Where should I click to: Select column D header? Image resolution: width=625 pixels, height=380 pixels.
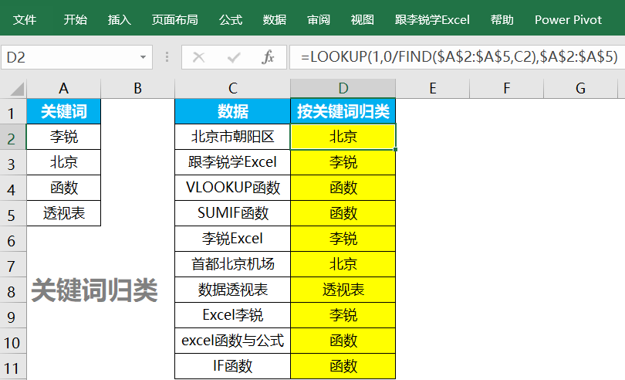tap(343, 89)
